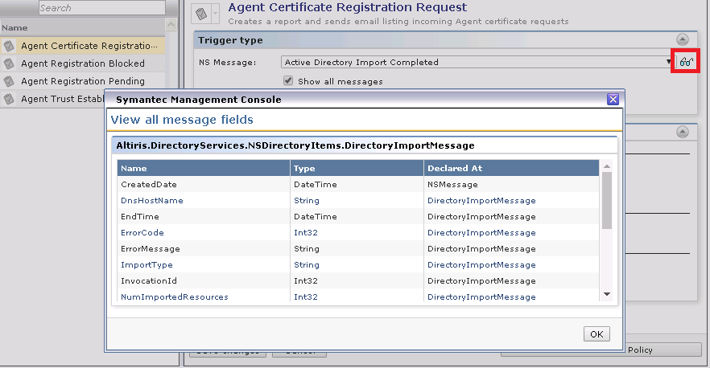Select Agent Registration Blocked in the list
Viewport: 710px width, 368px height.
[x=83, y=63]
